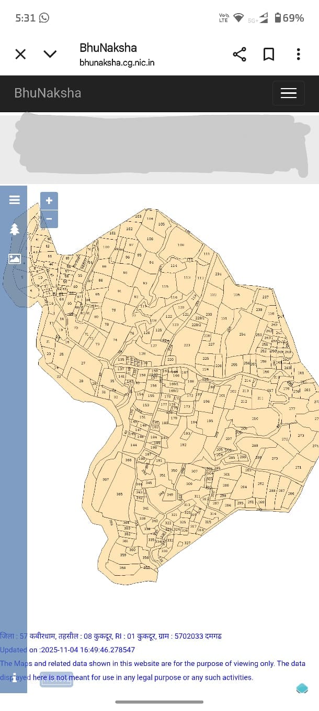Open the map sidebar hamburger menu
Viewport: 319px width, 711px height.
tap(14, 200)
